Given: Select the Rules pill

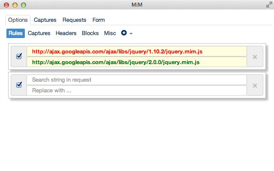Looking at the screenshot, I should 15,33.
